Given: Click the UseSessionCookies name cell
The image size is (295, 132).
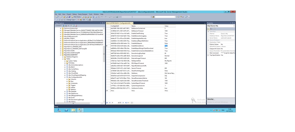Looking at the screenshot, I should 147,88.
